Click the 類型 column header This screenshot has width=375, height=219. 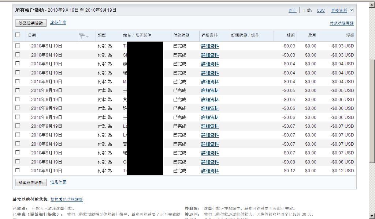102,35
